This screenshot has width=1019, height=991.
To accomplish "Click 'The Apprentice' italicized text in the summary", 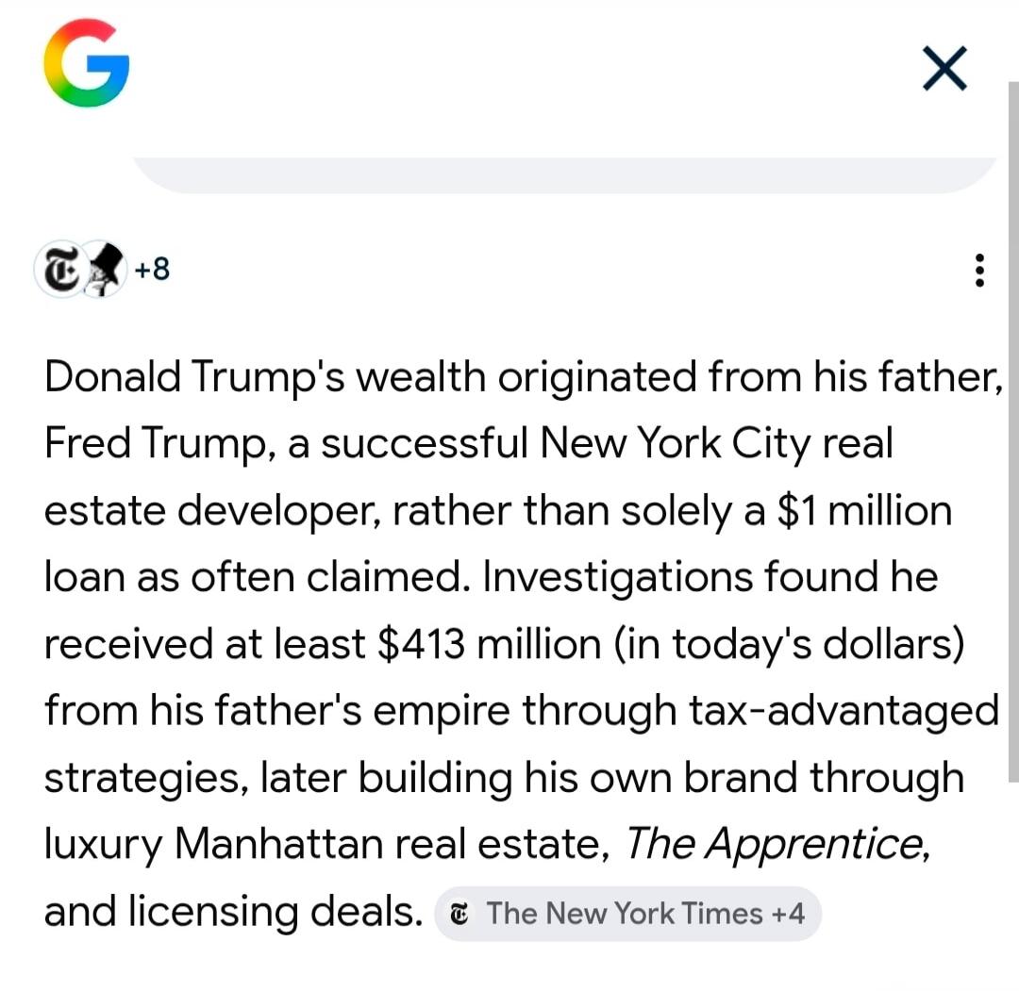I will click(772, 845).
